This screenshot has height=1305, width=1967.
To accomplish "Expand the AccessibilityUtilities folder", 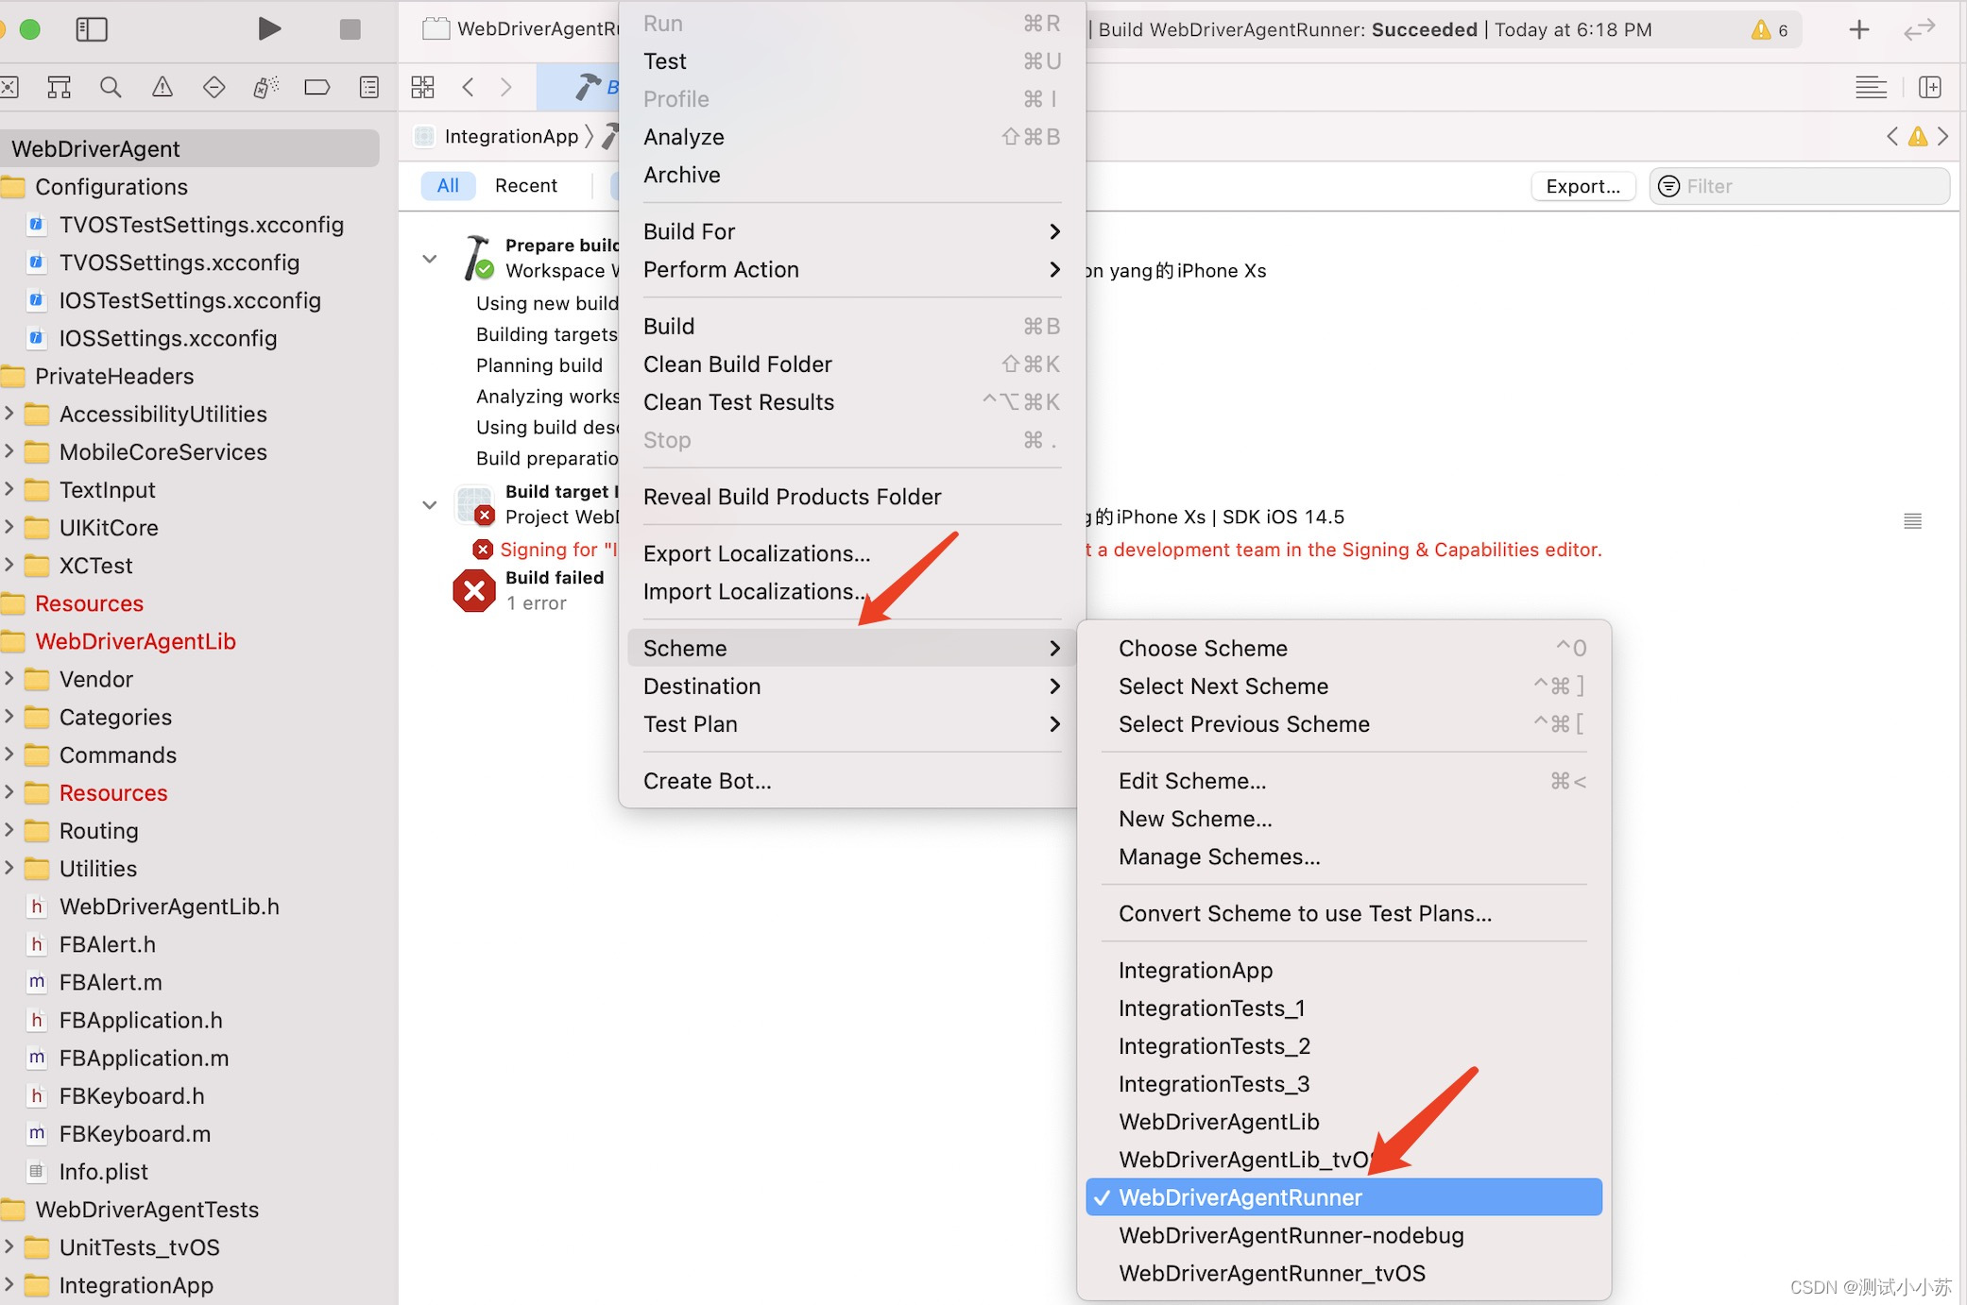I will [9, 414].
